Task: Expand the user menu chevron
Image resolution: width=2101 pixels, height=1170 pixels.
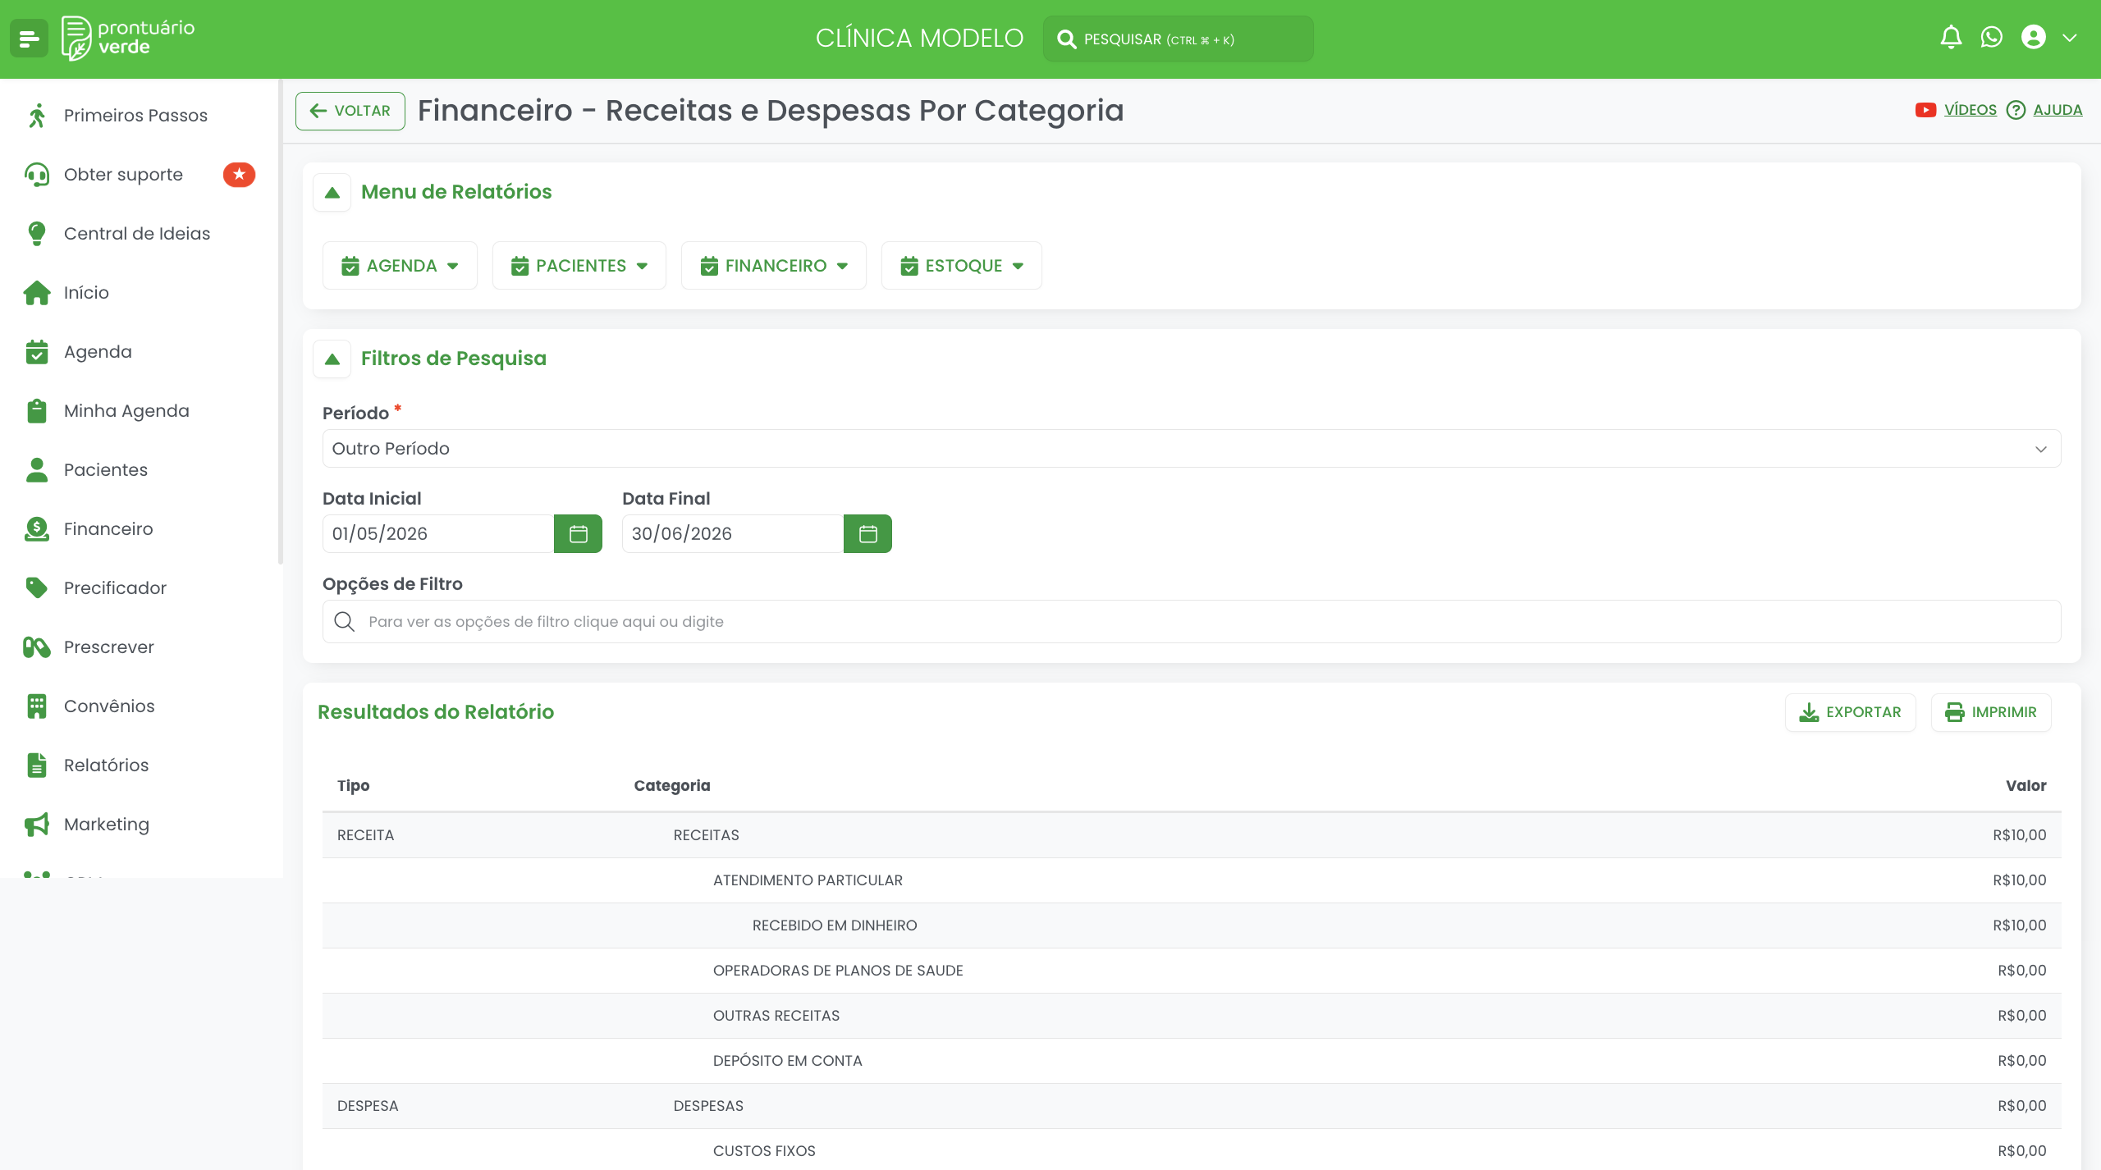Action: [x=2070, y=38]
